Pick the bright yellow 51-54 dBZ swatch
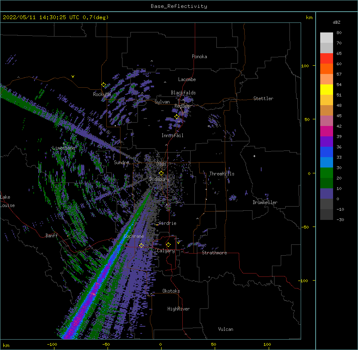 click(x=326, y=89)
